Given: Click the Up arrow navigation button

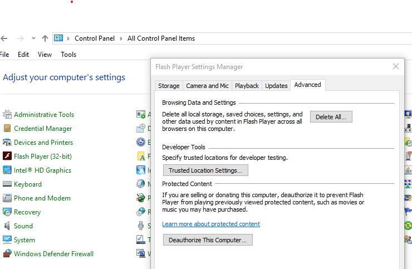Looking at the screenshot, I should [x=45, y=38].
